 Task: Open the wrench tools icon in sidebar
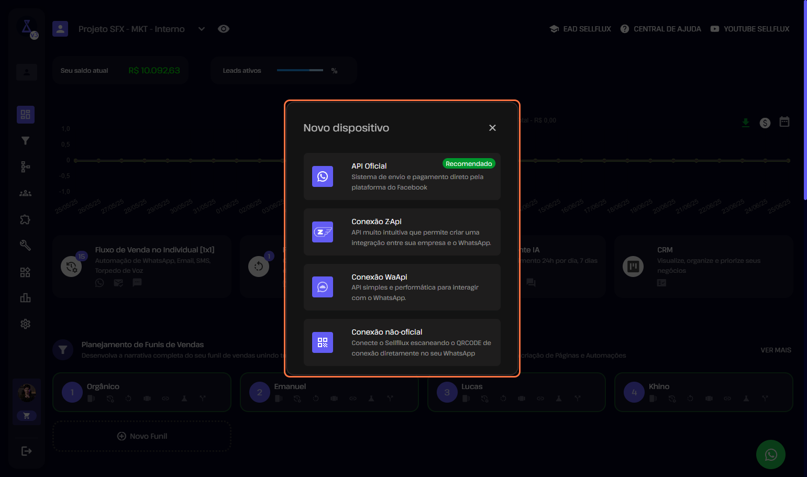coord(25,245)
